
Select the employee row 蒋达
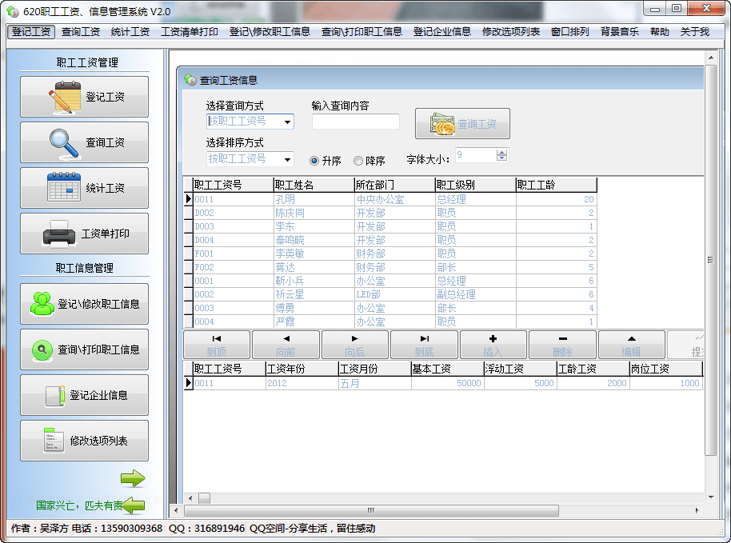coord(390,267)
